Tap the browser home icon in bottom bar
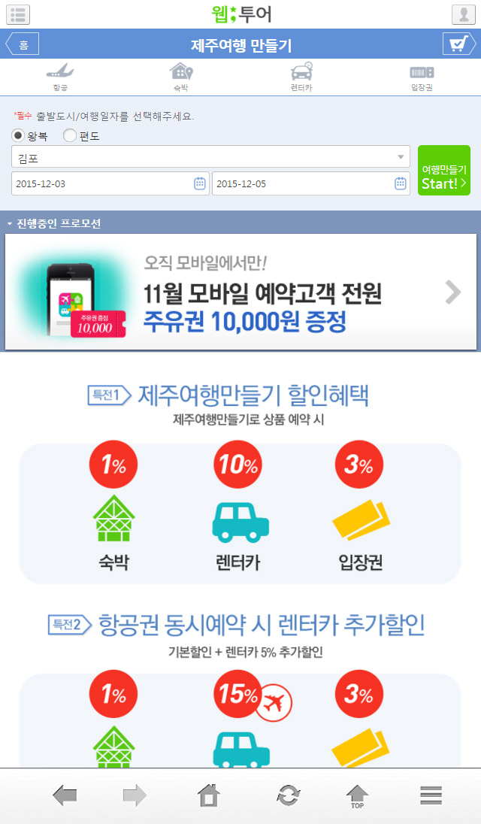This screenshot has width=481, height=824. tap(208, 795)
